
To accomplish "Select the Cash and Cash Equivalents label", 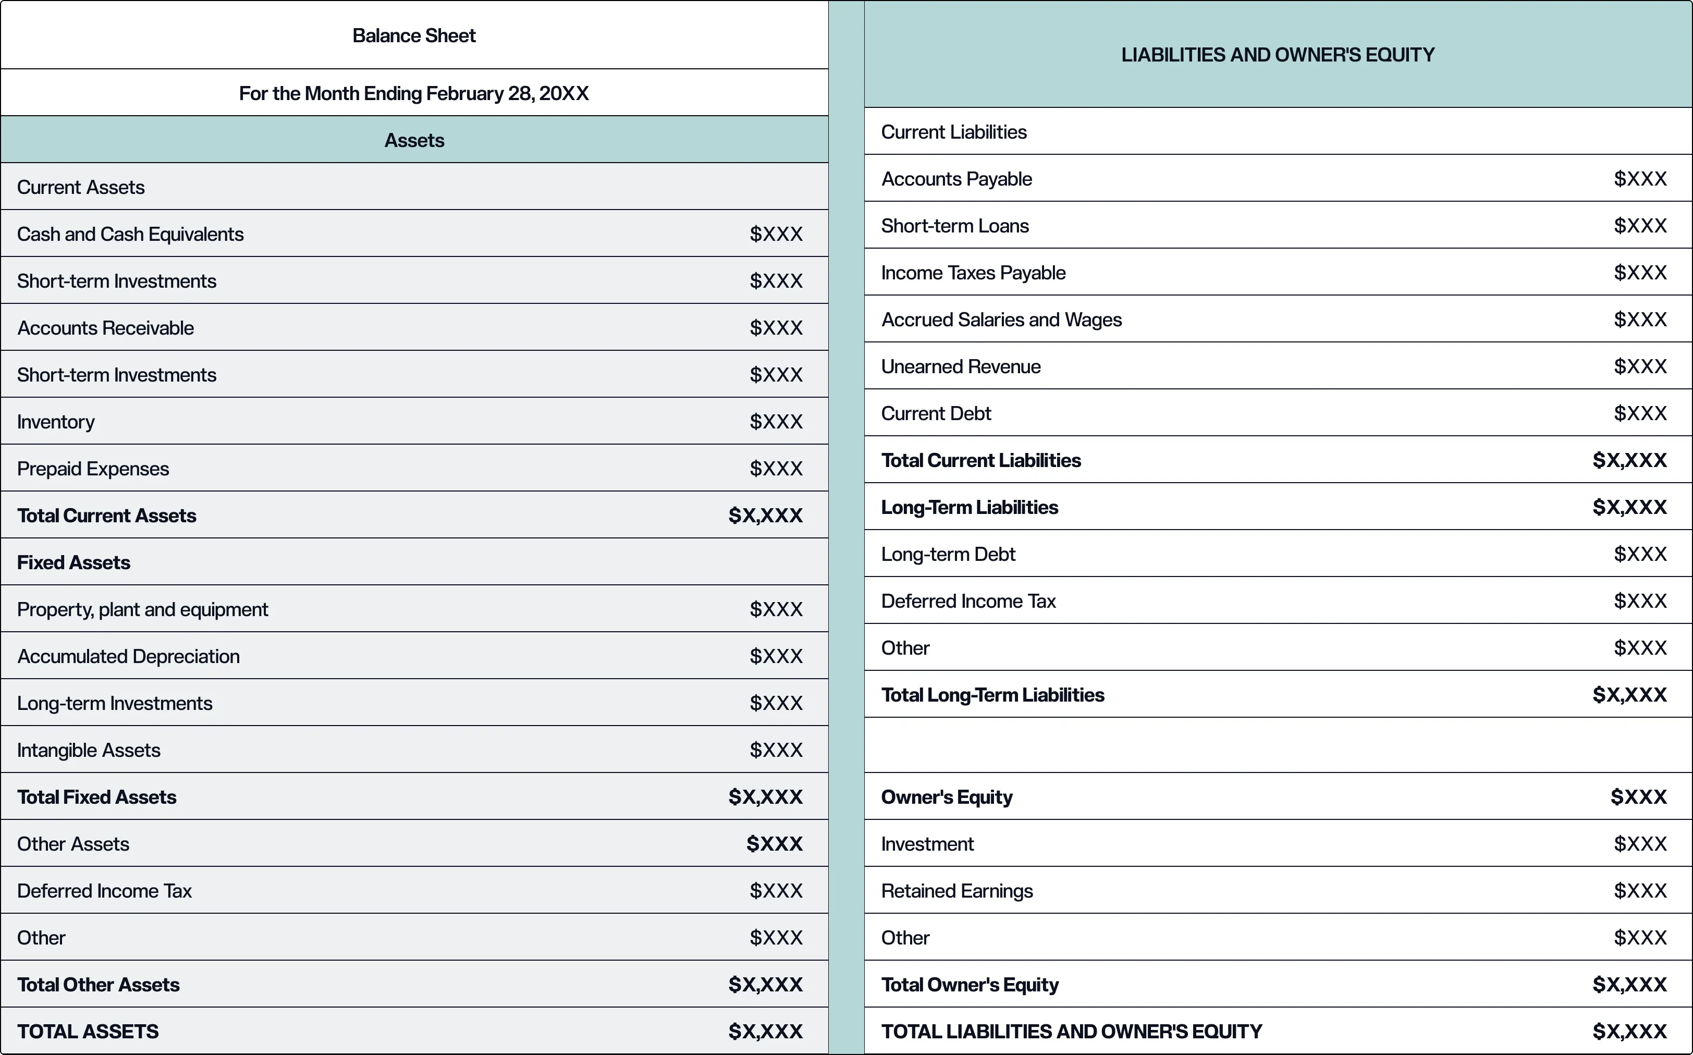I will click(130, 234).
